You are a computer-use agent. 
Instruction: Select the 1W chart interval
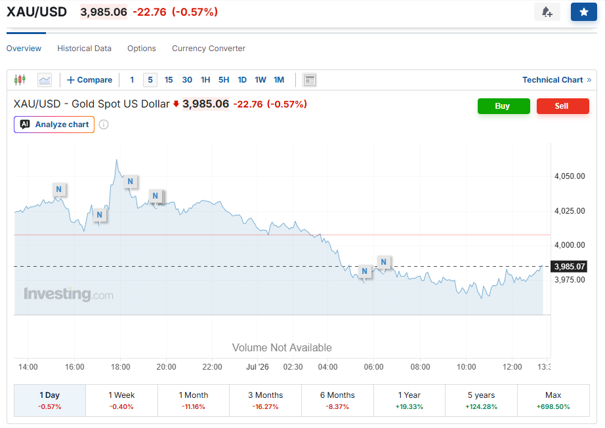[261, 80]
